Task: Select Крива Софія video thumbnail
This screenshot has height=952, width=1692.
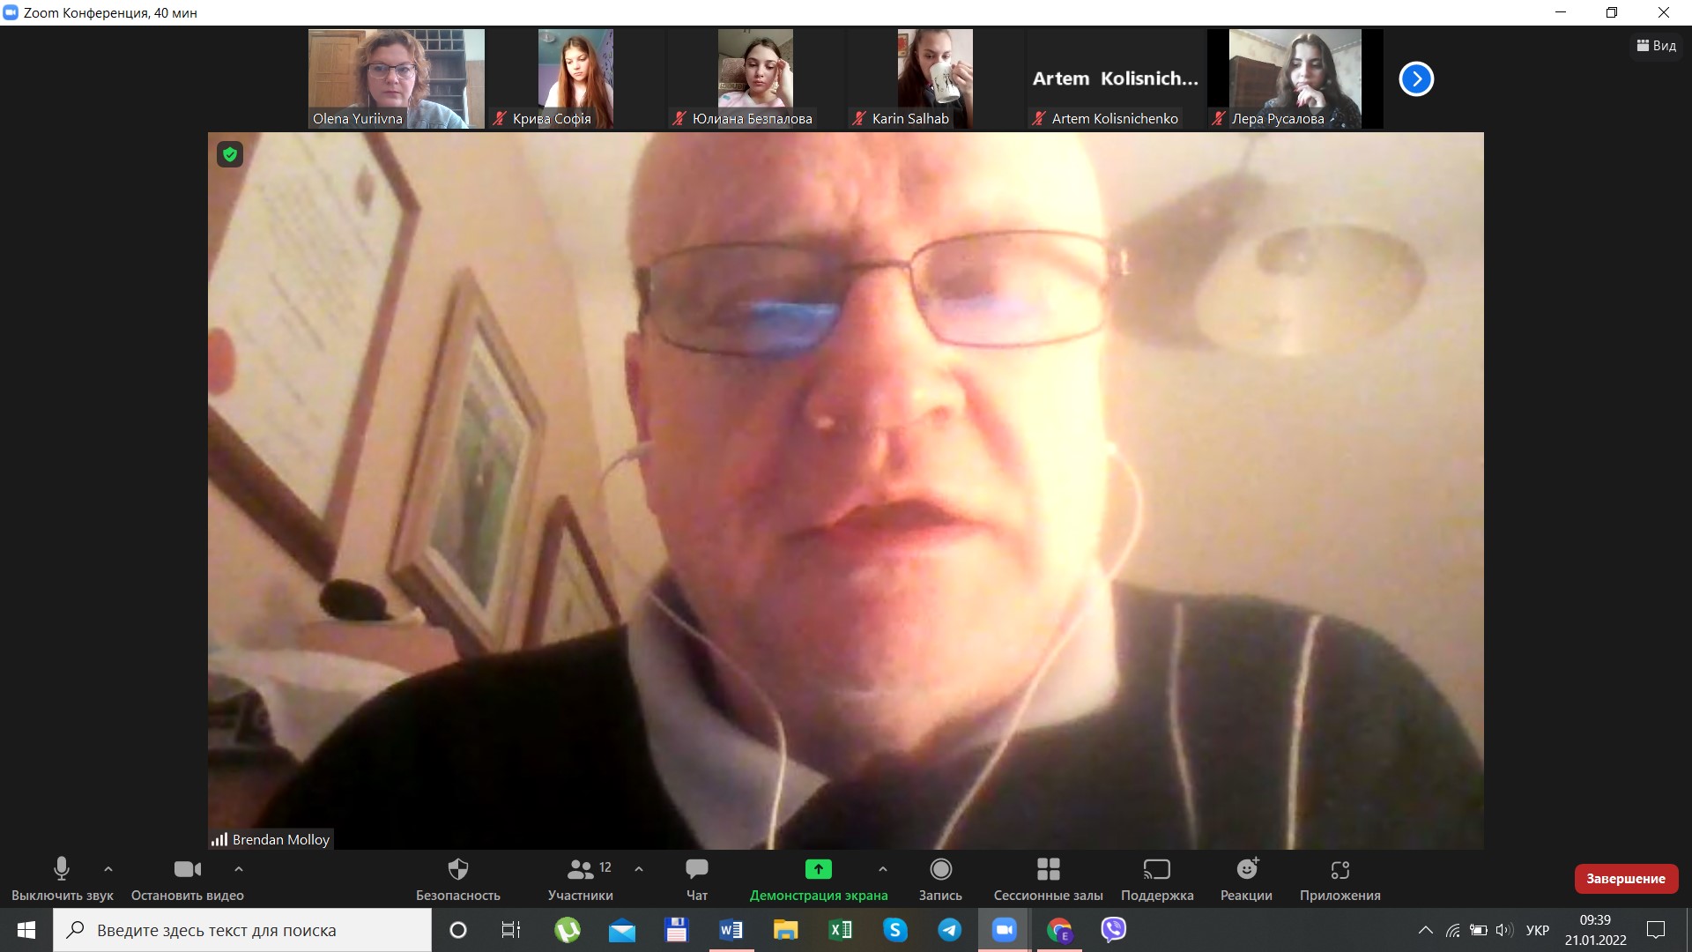Action: point(575,79)
